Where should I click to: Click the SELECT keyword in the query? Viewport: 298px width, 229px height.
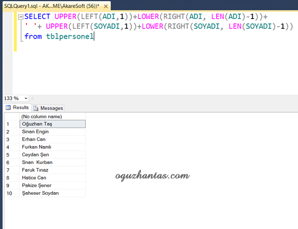tap(37, 17)
